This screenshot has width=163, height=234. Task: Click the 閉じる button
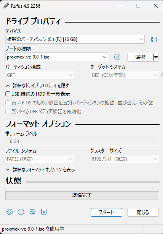143,212
